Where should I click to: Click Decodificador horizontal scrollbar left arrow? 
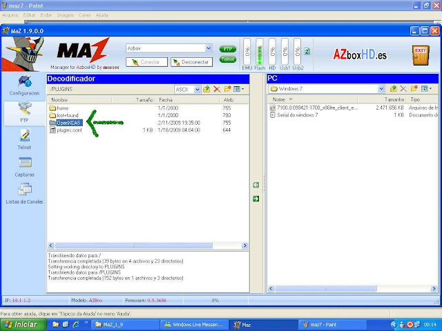(50, 245)
